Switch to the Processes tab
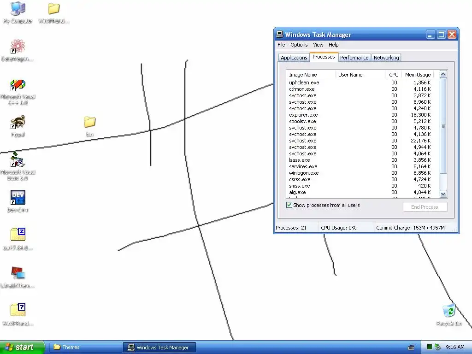472x354 pixels. coord(324,57)
